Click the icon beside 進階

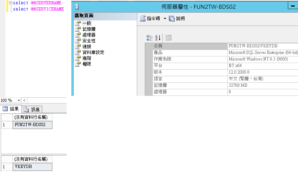tap(78, 58)
